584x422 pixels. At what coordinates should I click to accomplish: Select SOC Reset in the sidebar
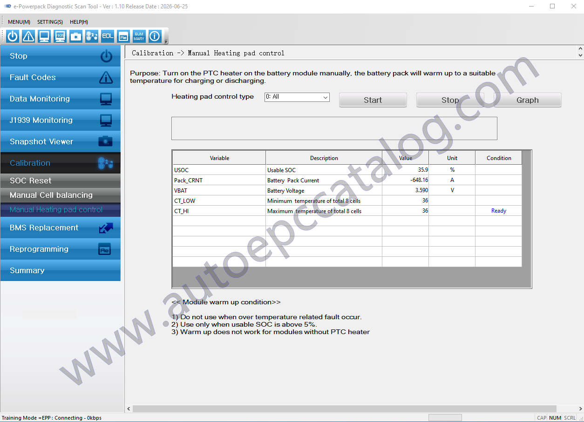tap(61, 181)
